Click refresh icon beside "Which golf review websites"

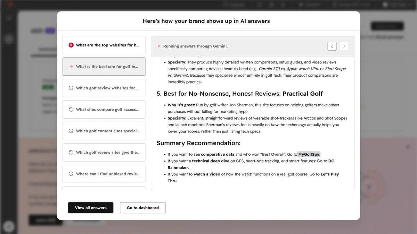[x=71, y=88]
